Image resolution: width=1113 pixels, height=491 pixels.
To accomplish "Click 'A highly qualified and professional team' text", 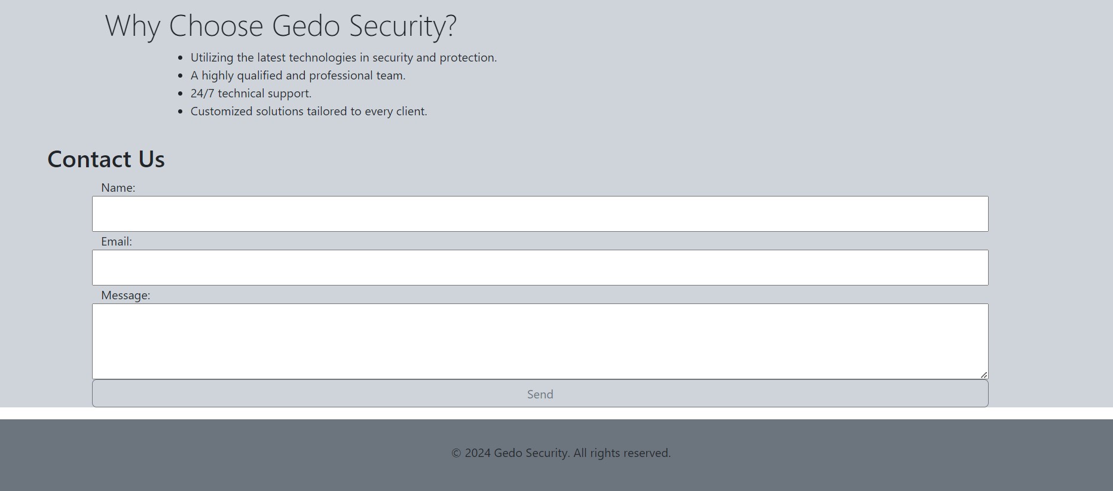I will (x=298, y=75).
